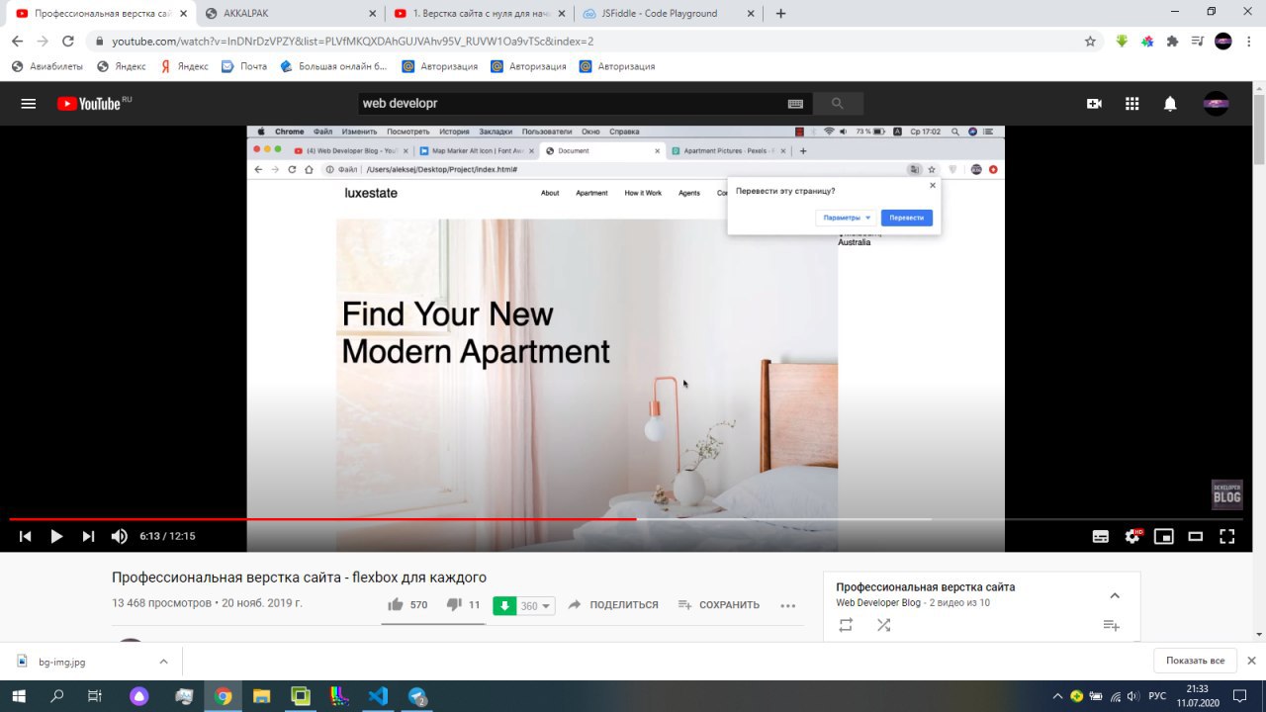Open the player settings gear
The image size is (1266, 712).
[1132, 536]
